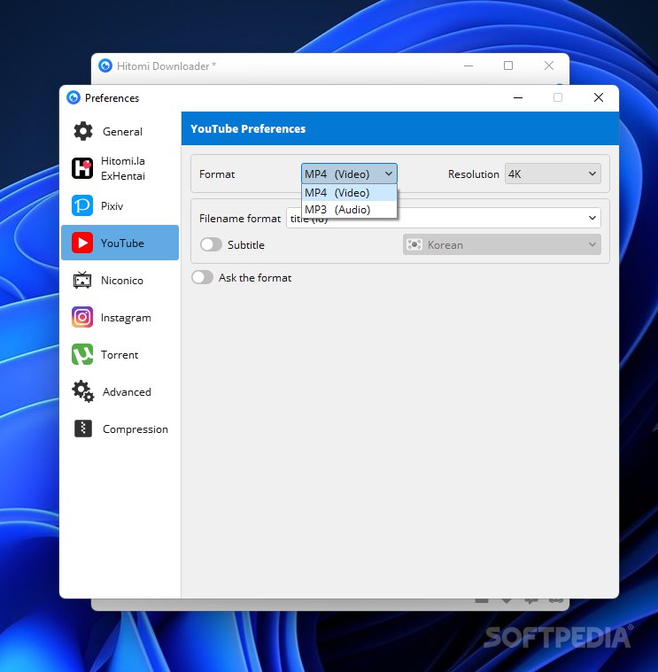This screenshot has width=658, height=672.
Task: Open Niconico settings label
Action: [122, 281]
